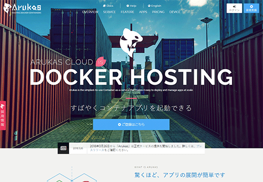Click the black news icon box
The height and width of the screenshot is (182, 263).
[63, 148]
